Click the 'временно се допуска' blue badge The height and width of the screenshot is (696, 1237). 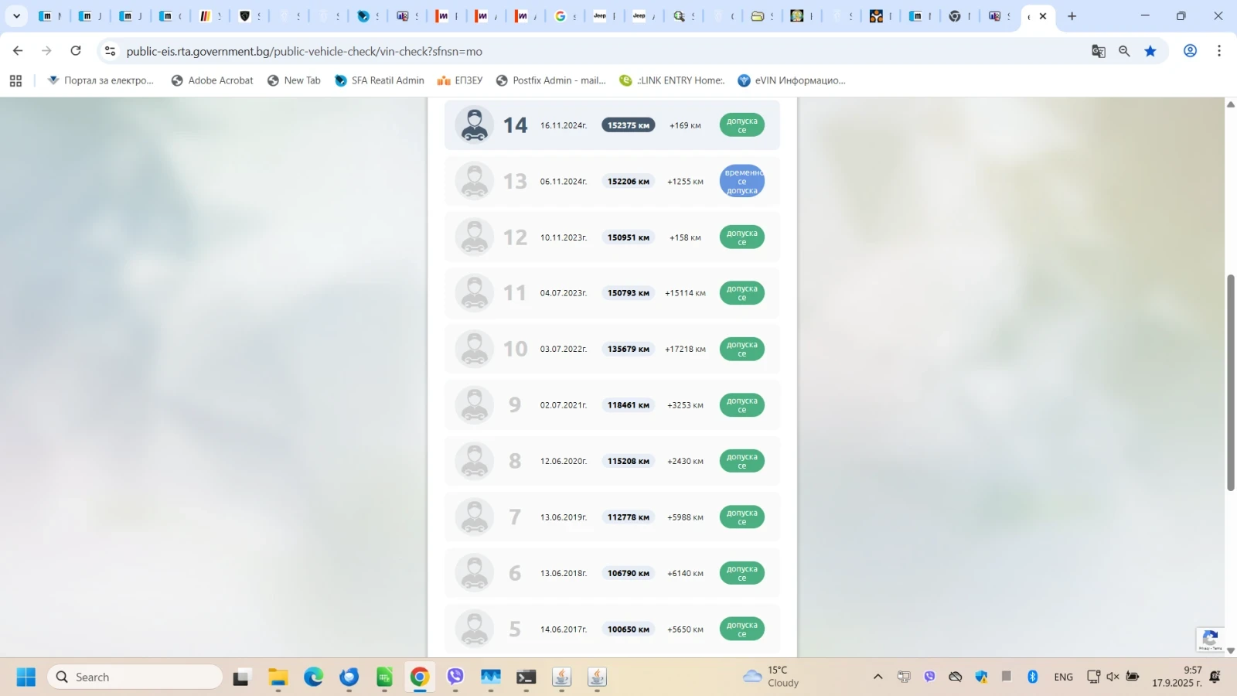pyautogui.click(x=741, y=182)
